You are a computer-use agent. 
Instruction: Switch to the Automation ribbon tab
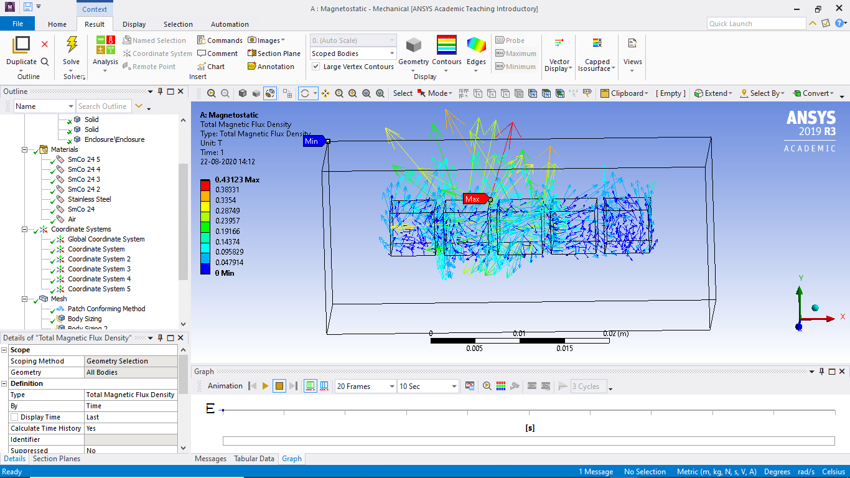(230, 24)
